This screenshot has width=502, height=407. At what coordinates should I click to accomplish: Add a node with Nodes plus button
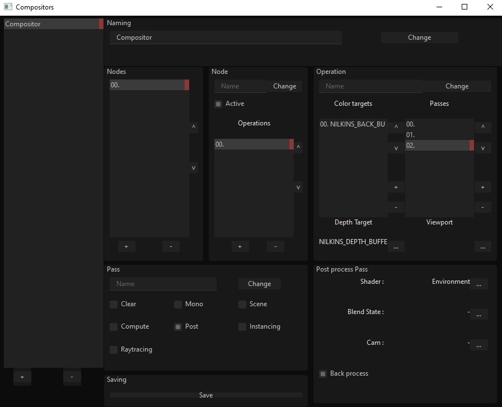[126, 246]
